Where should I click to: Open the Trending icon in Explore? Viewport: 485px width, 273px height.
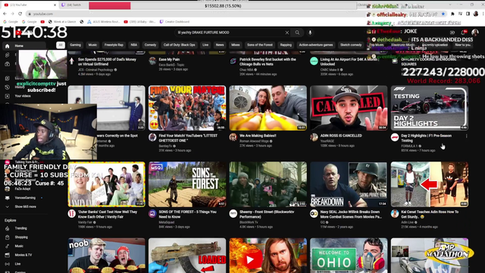pyautogui.click(x=7, y=228)
